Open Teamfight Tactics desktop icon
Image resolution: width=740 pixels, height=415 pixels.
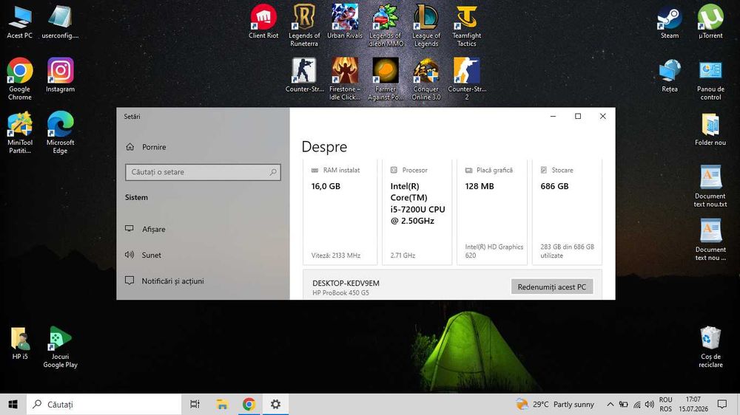pyautogui.click(x=467, y=25)
